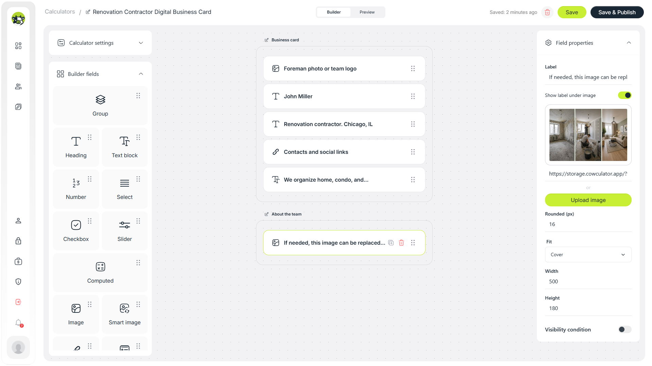Open the lock icon in the sidebar

pyautogui.click(x=18, y=241)
